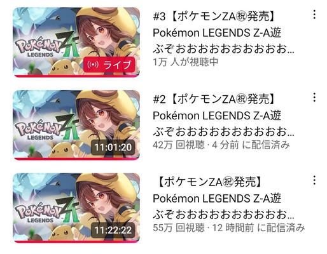
Task: Click the 1万 人が視聴中 viewer count
Action: [x=186, y=62]
